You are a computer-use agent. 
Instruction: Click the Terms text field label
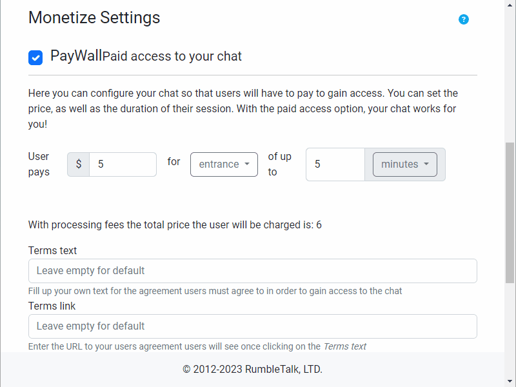(52, 250)
